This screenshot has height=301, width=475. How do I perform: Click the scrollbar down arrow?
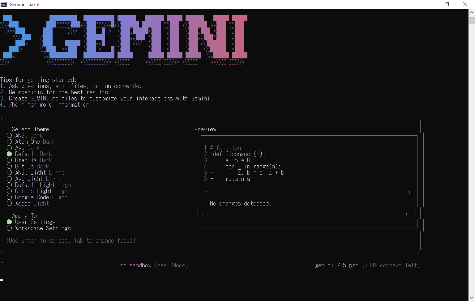point(472,297)
